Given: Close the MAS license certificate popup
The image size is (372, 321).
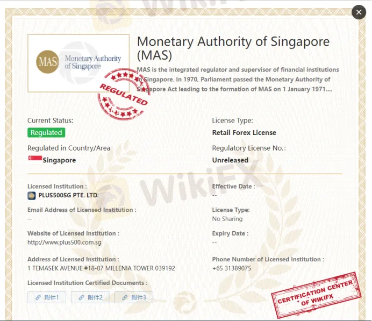Looking at the screenshot, I should point(359,12).
